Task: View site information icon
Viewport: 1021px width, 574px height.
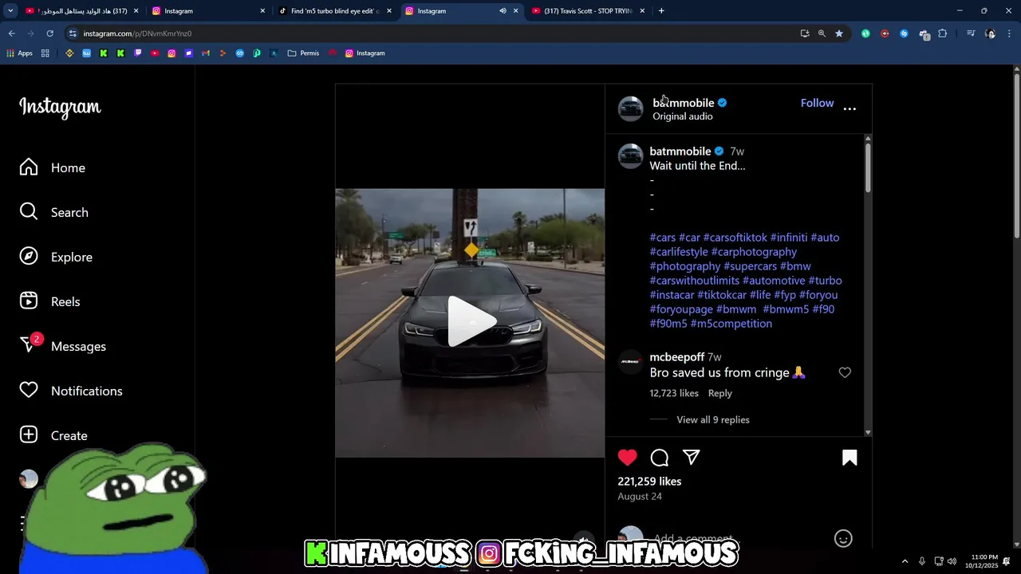Action: 73,33
